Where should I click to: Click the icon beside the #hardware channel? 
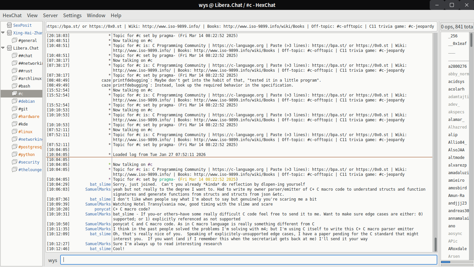(14, 116)
